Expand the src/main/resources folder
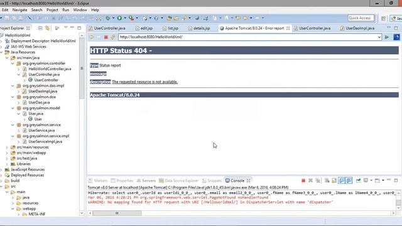 [x=7, y=148]
